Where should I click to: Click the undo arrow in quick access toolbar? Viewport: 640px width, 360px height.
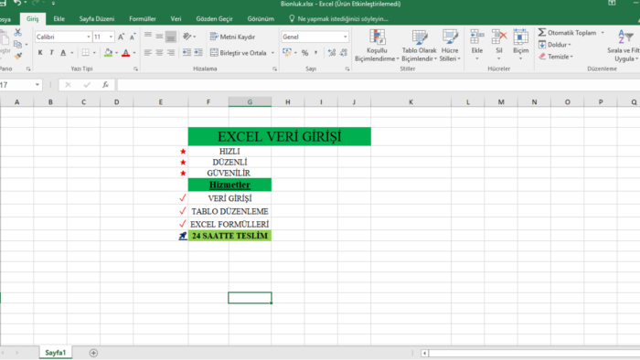click(17, 4)
